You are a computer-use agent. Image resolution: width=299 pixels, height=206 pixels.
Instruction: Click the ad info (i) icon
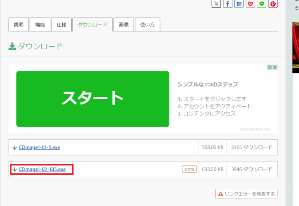tap(269, 67)
